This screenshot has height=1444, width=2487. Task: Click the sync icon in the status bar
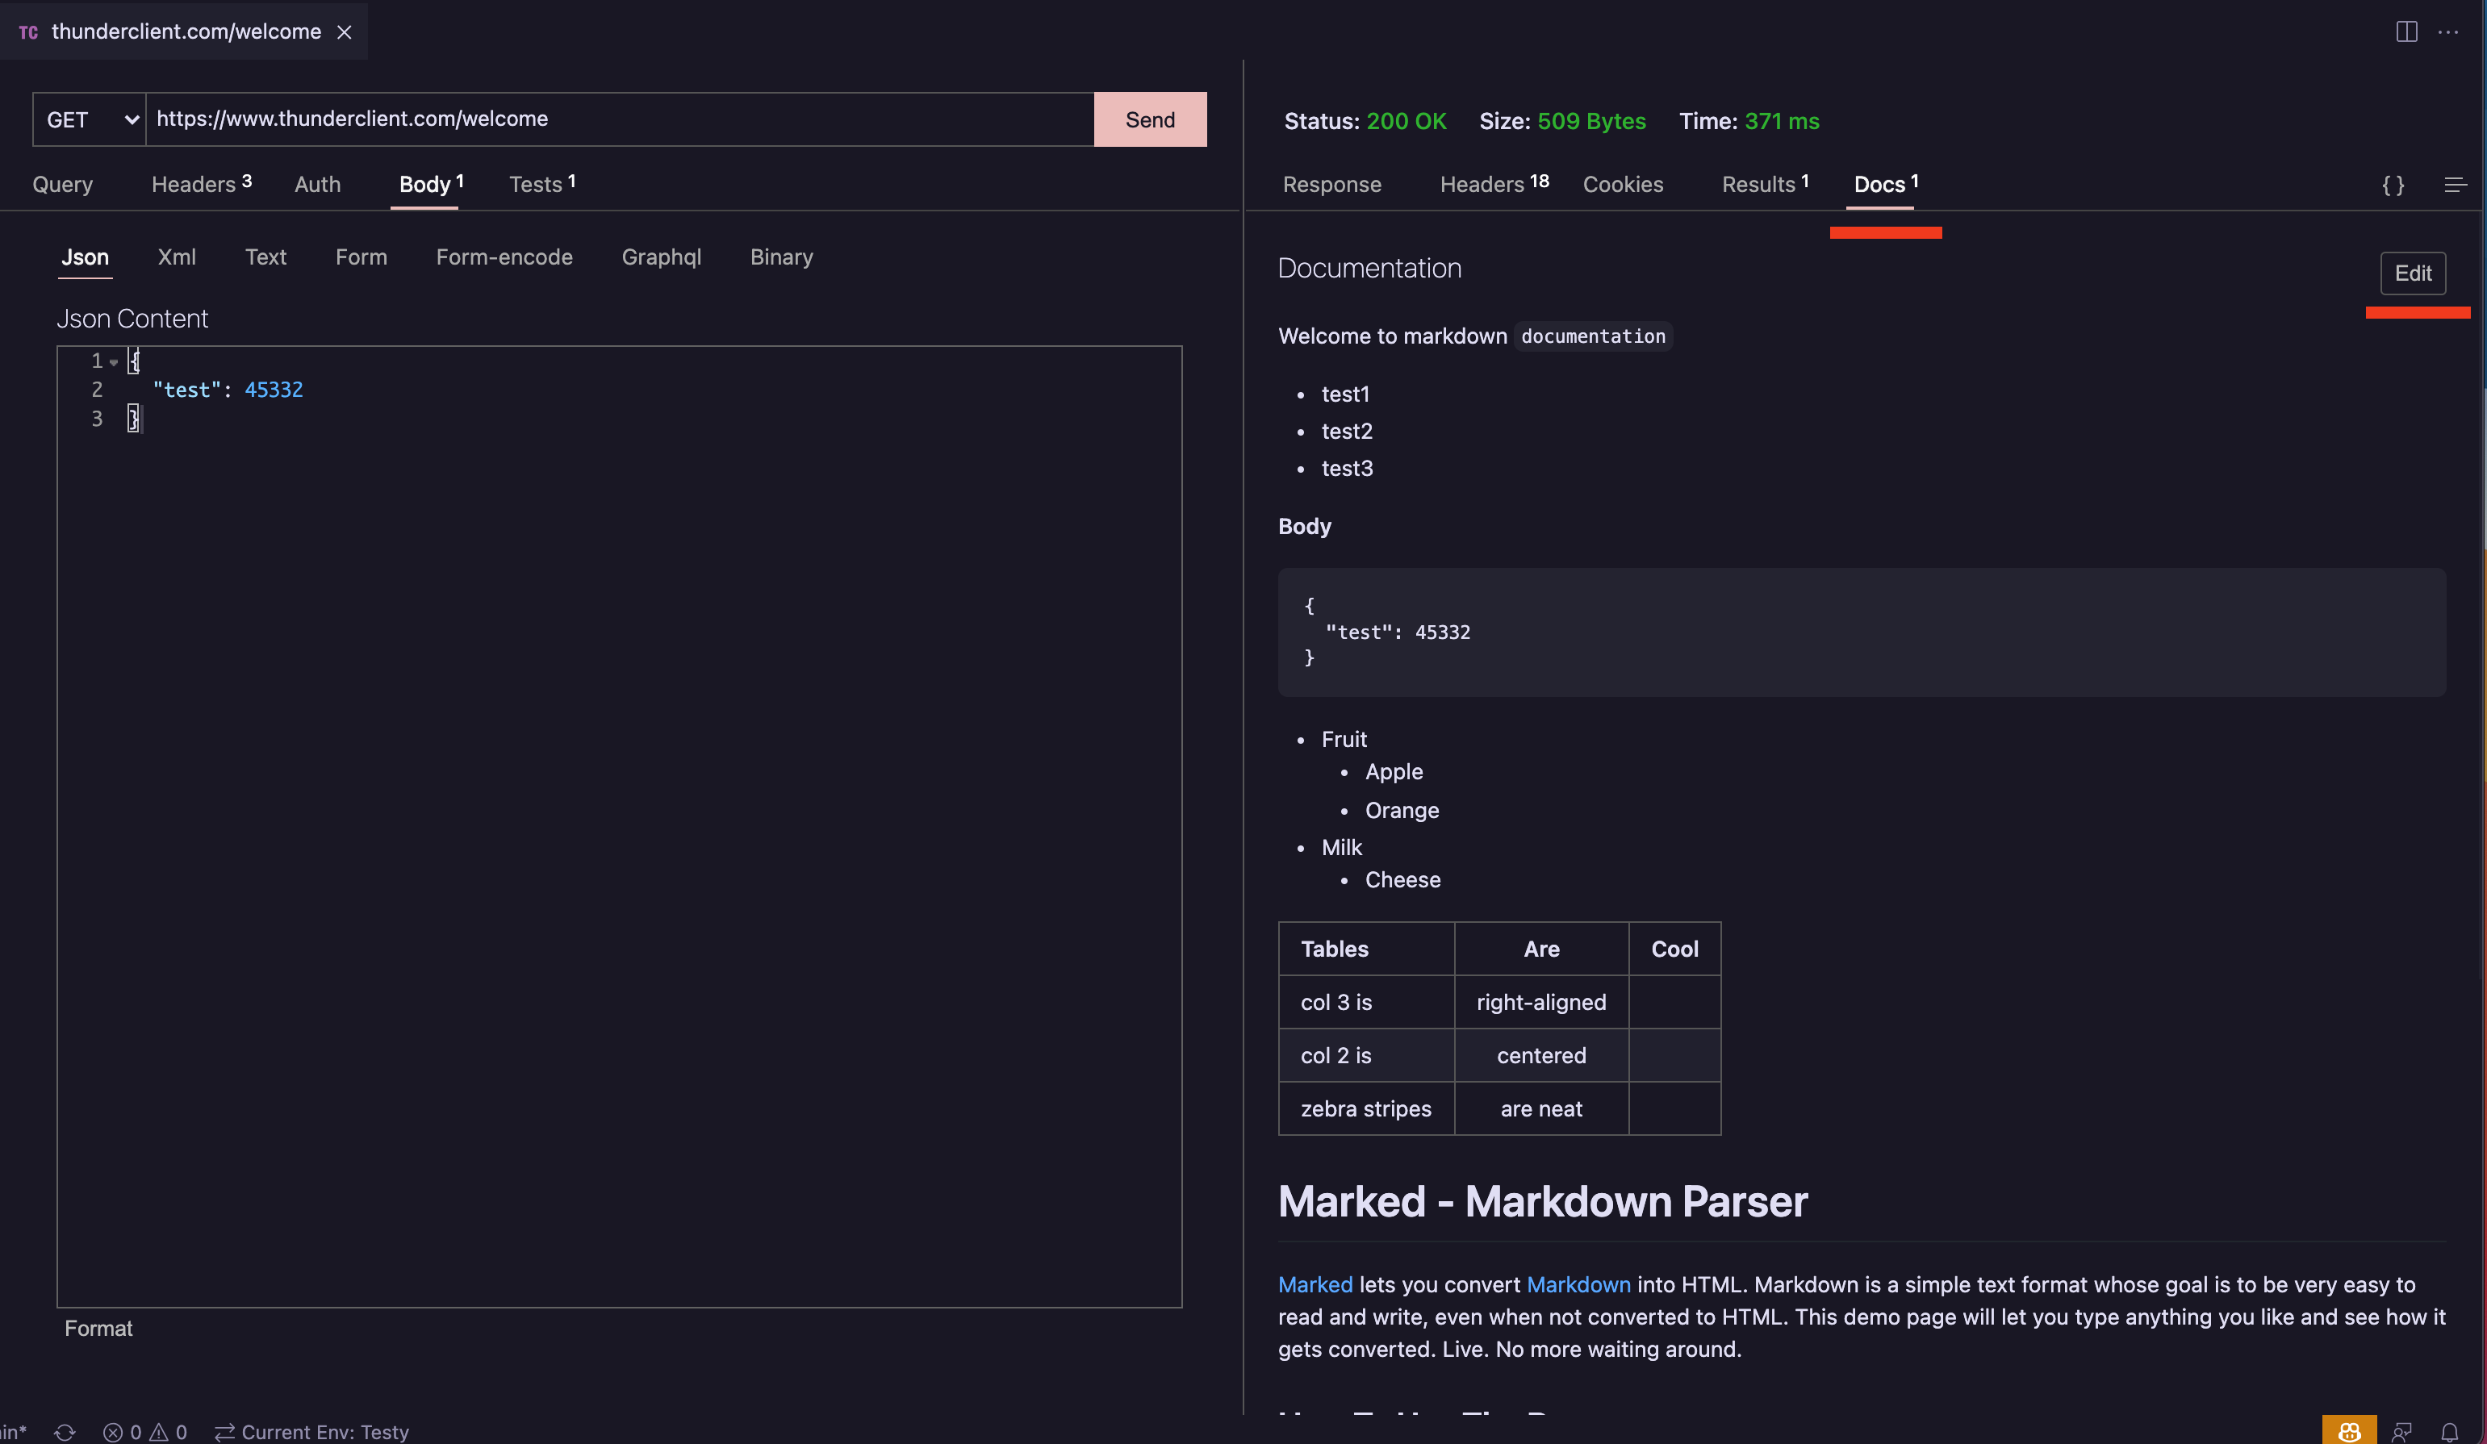[65, 1431]
